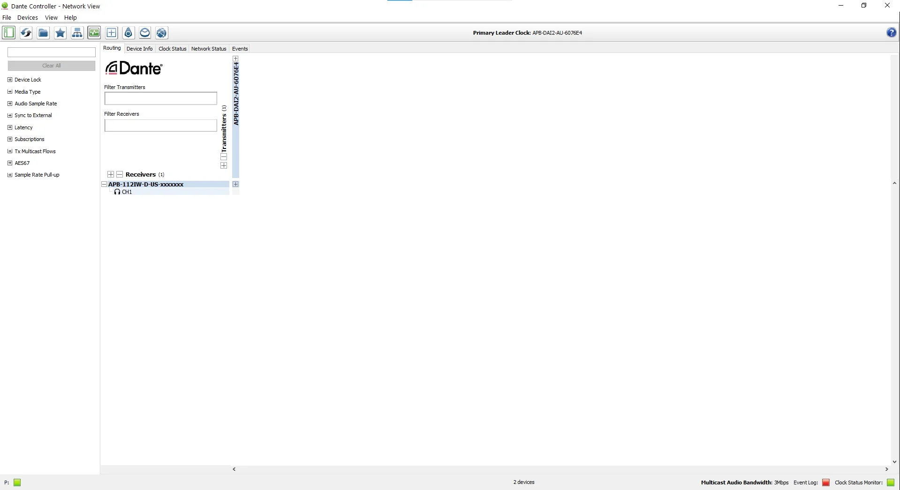Toggle the clock status monitor toolbar icon

coord(94,33)
